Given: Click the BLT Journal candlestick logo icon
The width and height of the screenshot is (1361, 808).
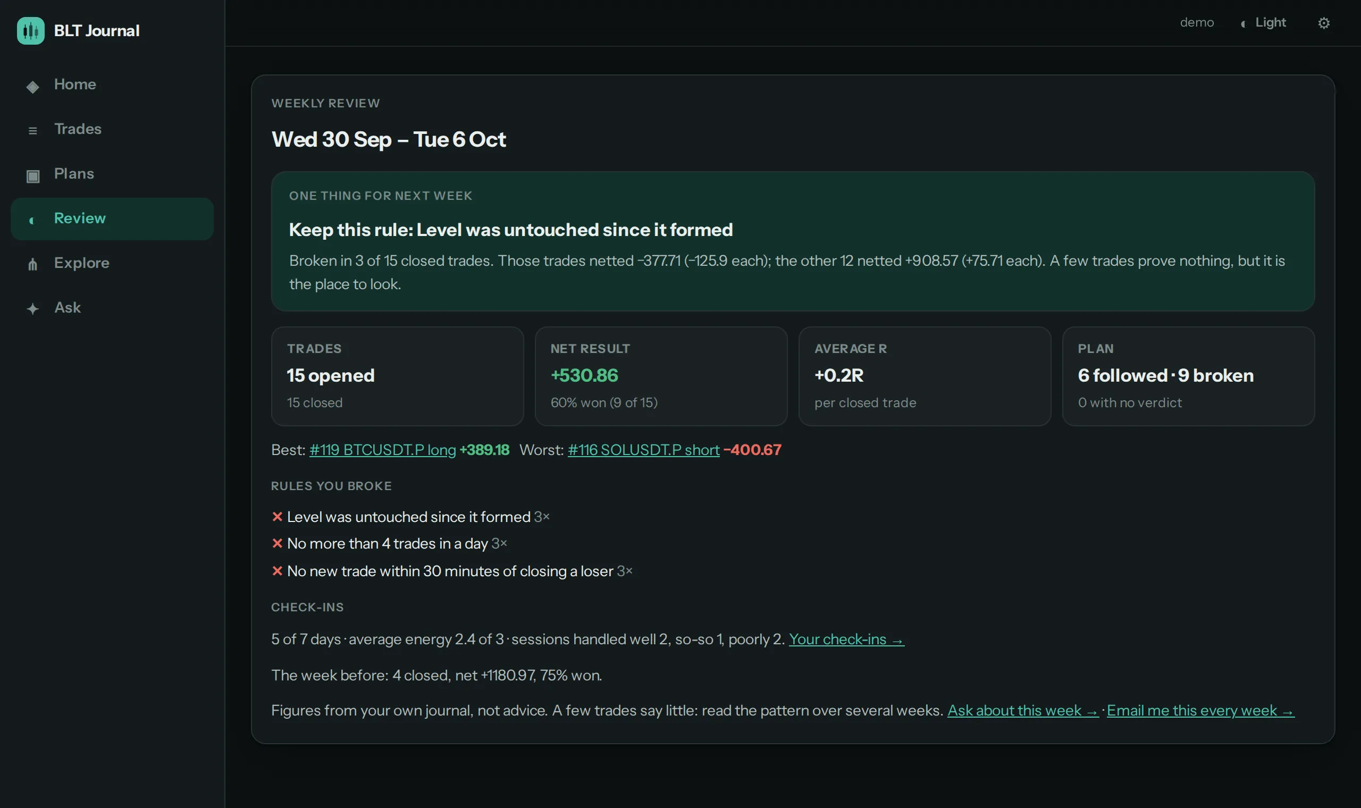Looking at the screenshot, I should (x=30, y=30).
